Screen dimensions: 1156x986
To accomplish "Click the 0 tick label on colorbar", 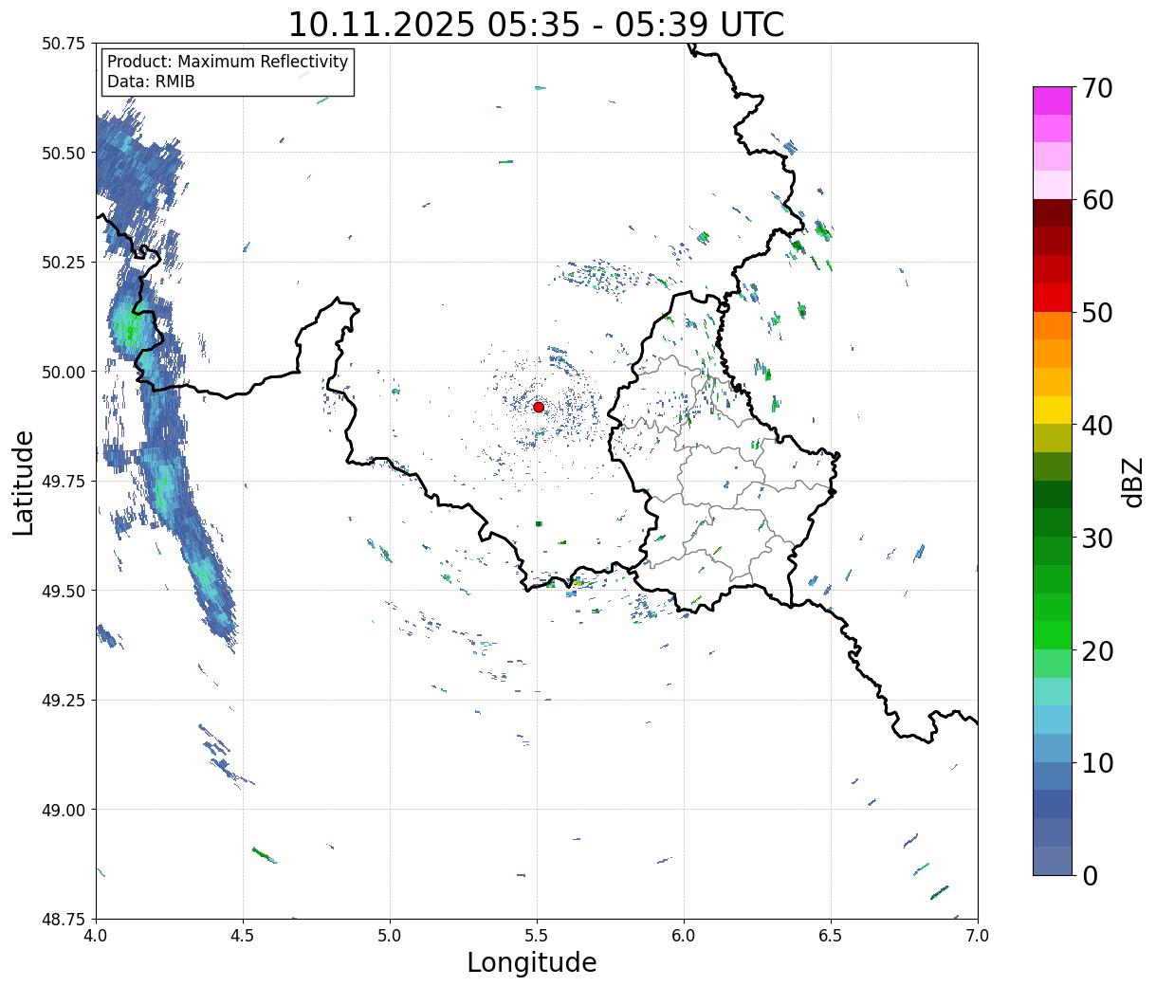I will [x=1089, y=875].
